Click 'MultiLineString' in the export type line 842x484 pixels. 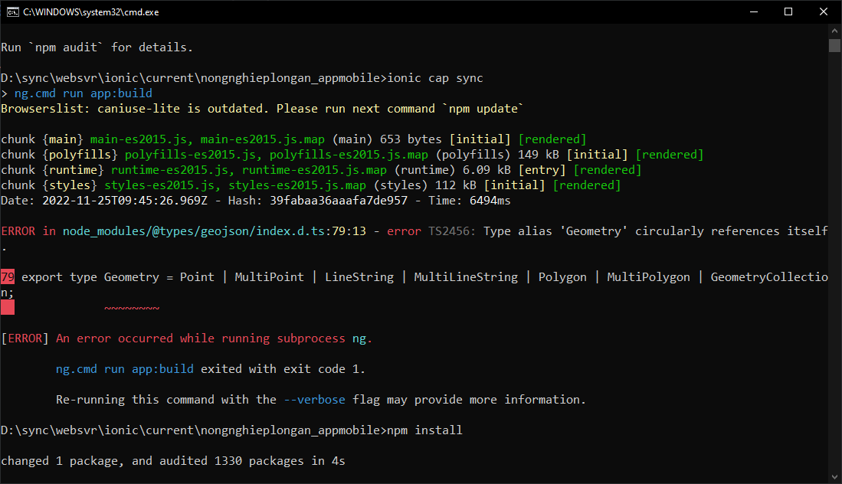(466, 277)
